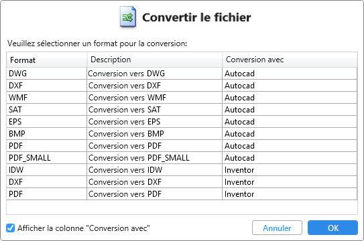This screenshot has height=241, width=364.
Task: Pick the PDF_SMALL format row
Action: (182, 158)
